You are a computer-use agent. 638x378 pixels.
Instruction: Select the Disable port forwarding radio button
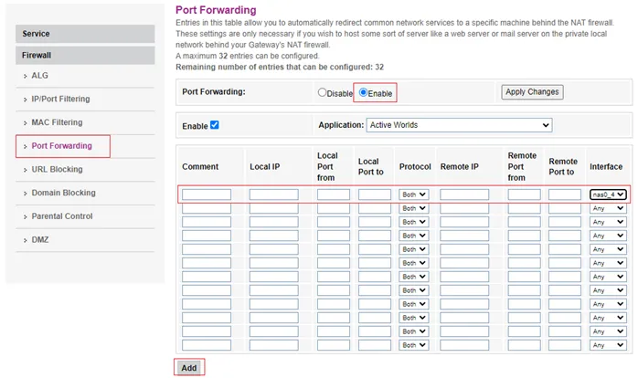(322, 93)
